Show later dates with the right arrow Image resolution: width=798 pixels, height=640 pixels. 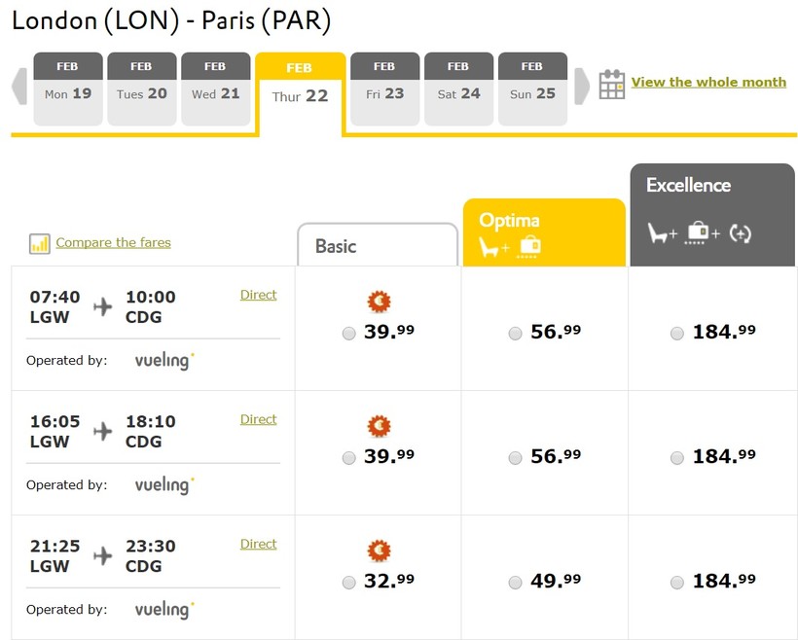pyautogui.click(x=582, y=86)
